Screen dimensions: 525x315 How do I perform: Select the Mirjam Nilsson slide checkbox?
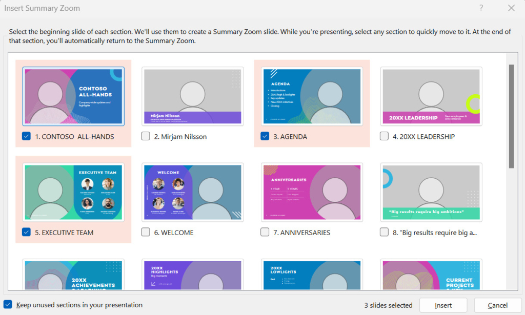point(146,136)
